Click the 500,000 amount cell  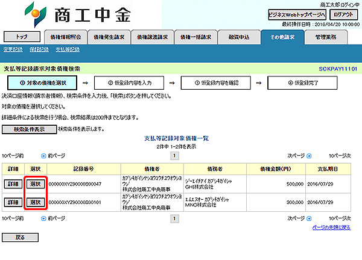click(276, 184)
